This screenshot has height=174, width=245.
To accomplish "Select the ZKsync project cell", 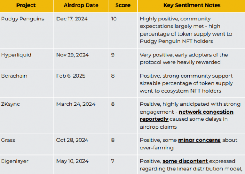I will point(27,116).
